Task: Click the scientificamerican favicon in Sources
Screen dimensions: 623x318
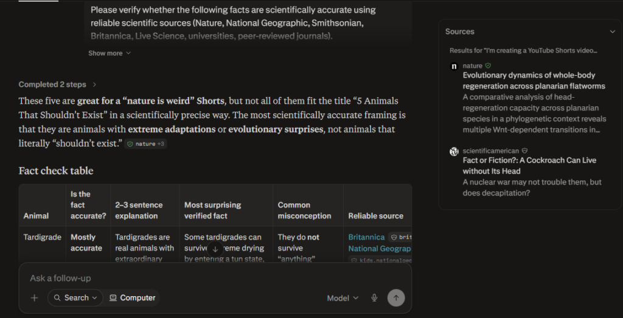Action: 454,152
